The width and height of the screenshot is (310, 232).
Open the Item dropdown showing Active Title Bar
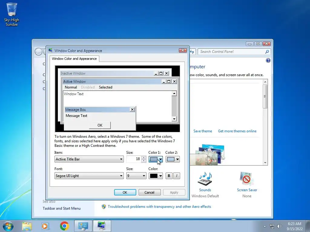tap(89, 159)
